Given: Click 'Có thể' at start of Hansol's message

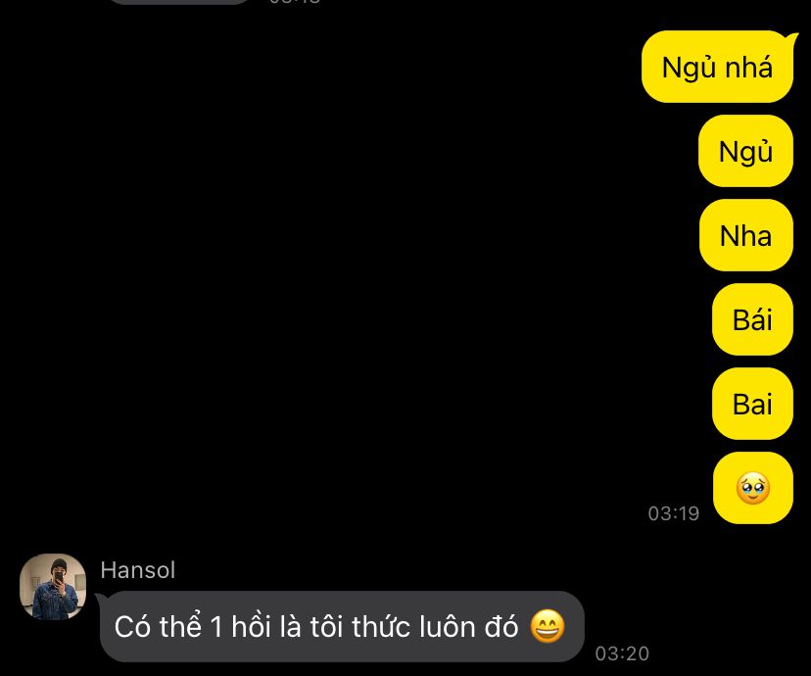Looking at the screenshot, I should click(x=158, y=626).
